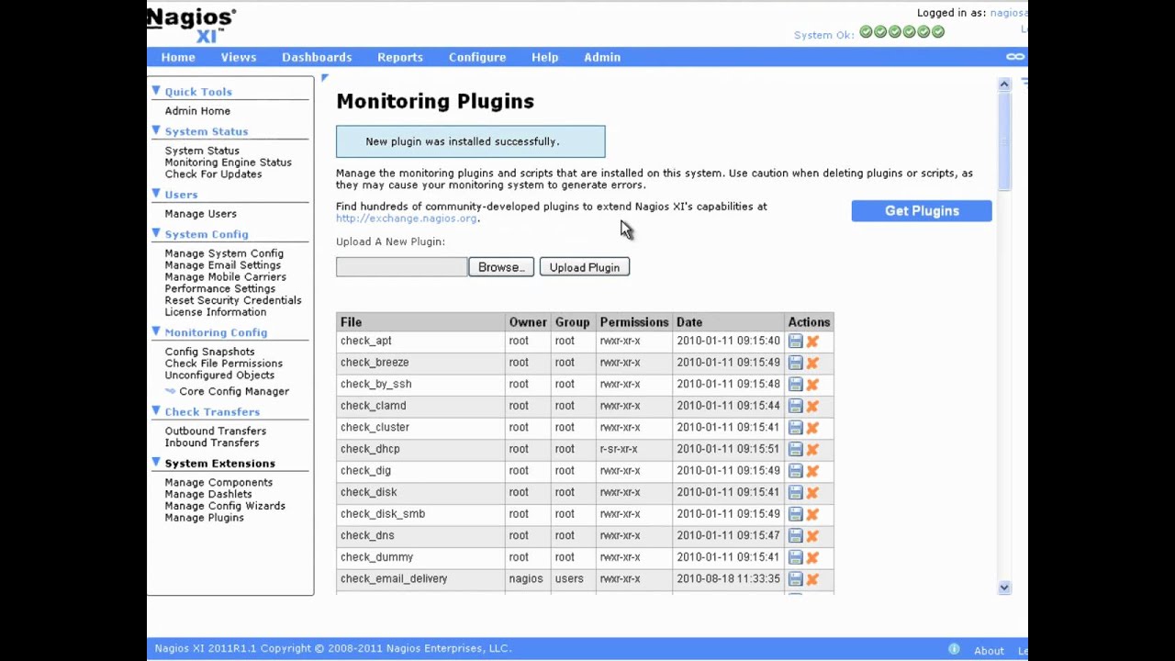
Task: Open the exchange.nagios.org link
Action: coord(407,218)
